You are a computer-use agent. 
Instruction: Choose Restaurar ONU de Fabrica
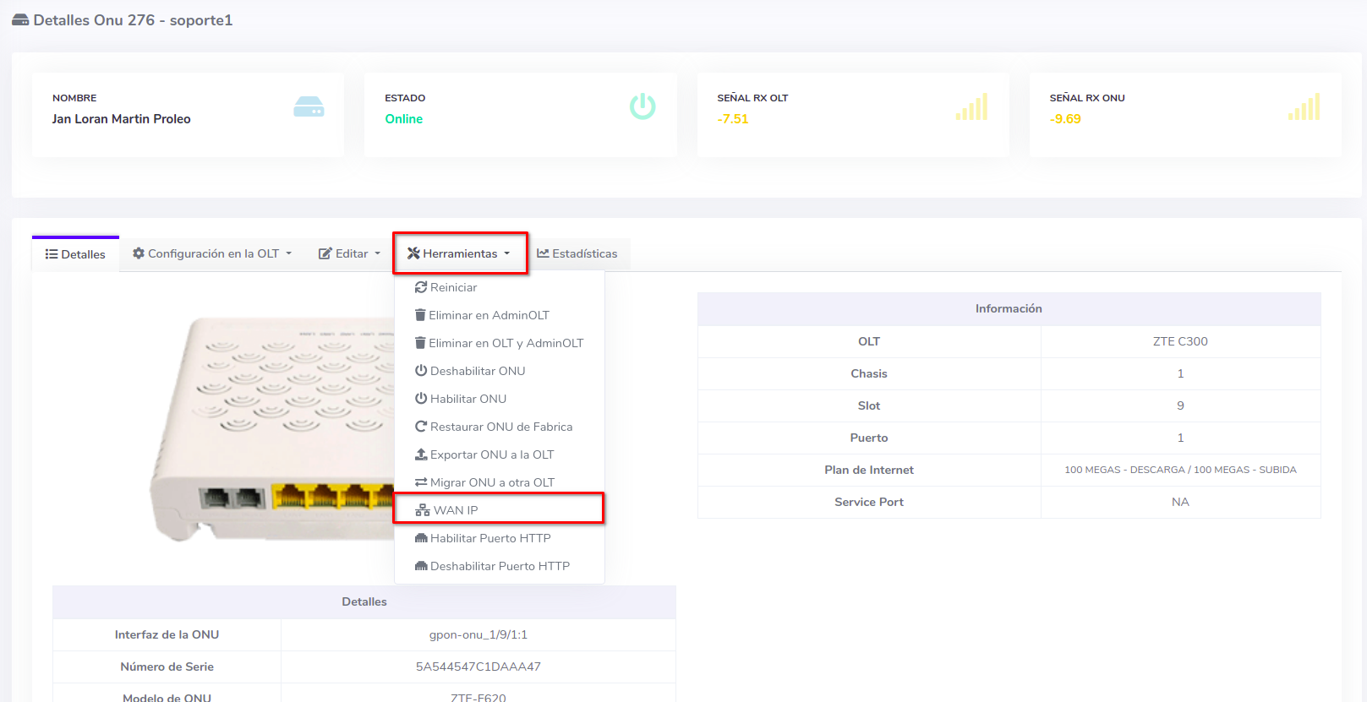coord(500,427)
